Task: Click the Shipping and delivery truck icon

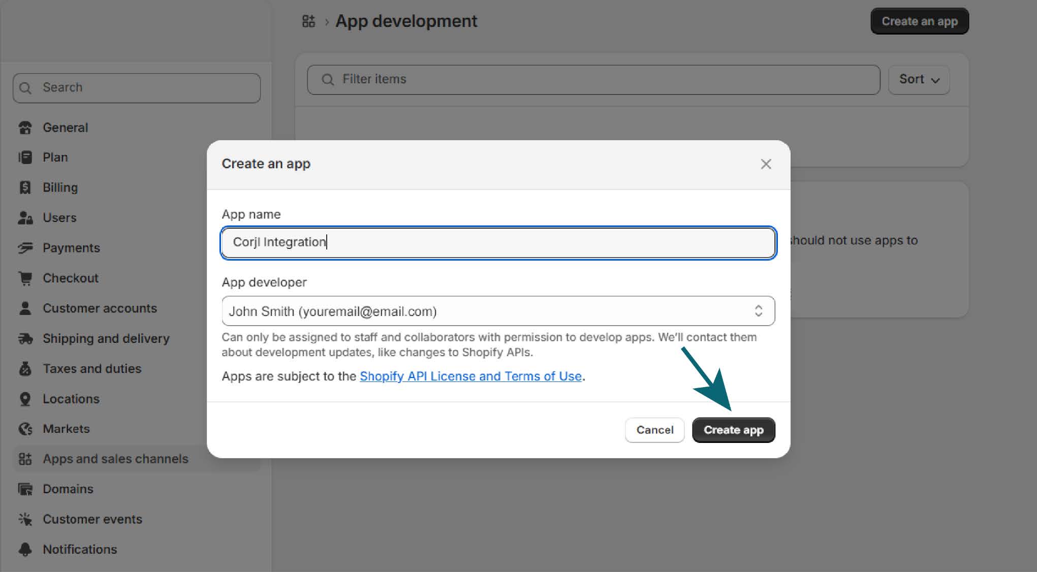Action: coord(25,338)
